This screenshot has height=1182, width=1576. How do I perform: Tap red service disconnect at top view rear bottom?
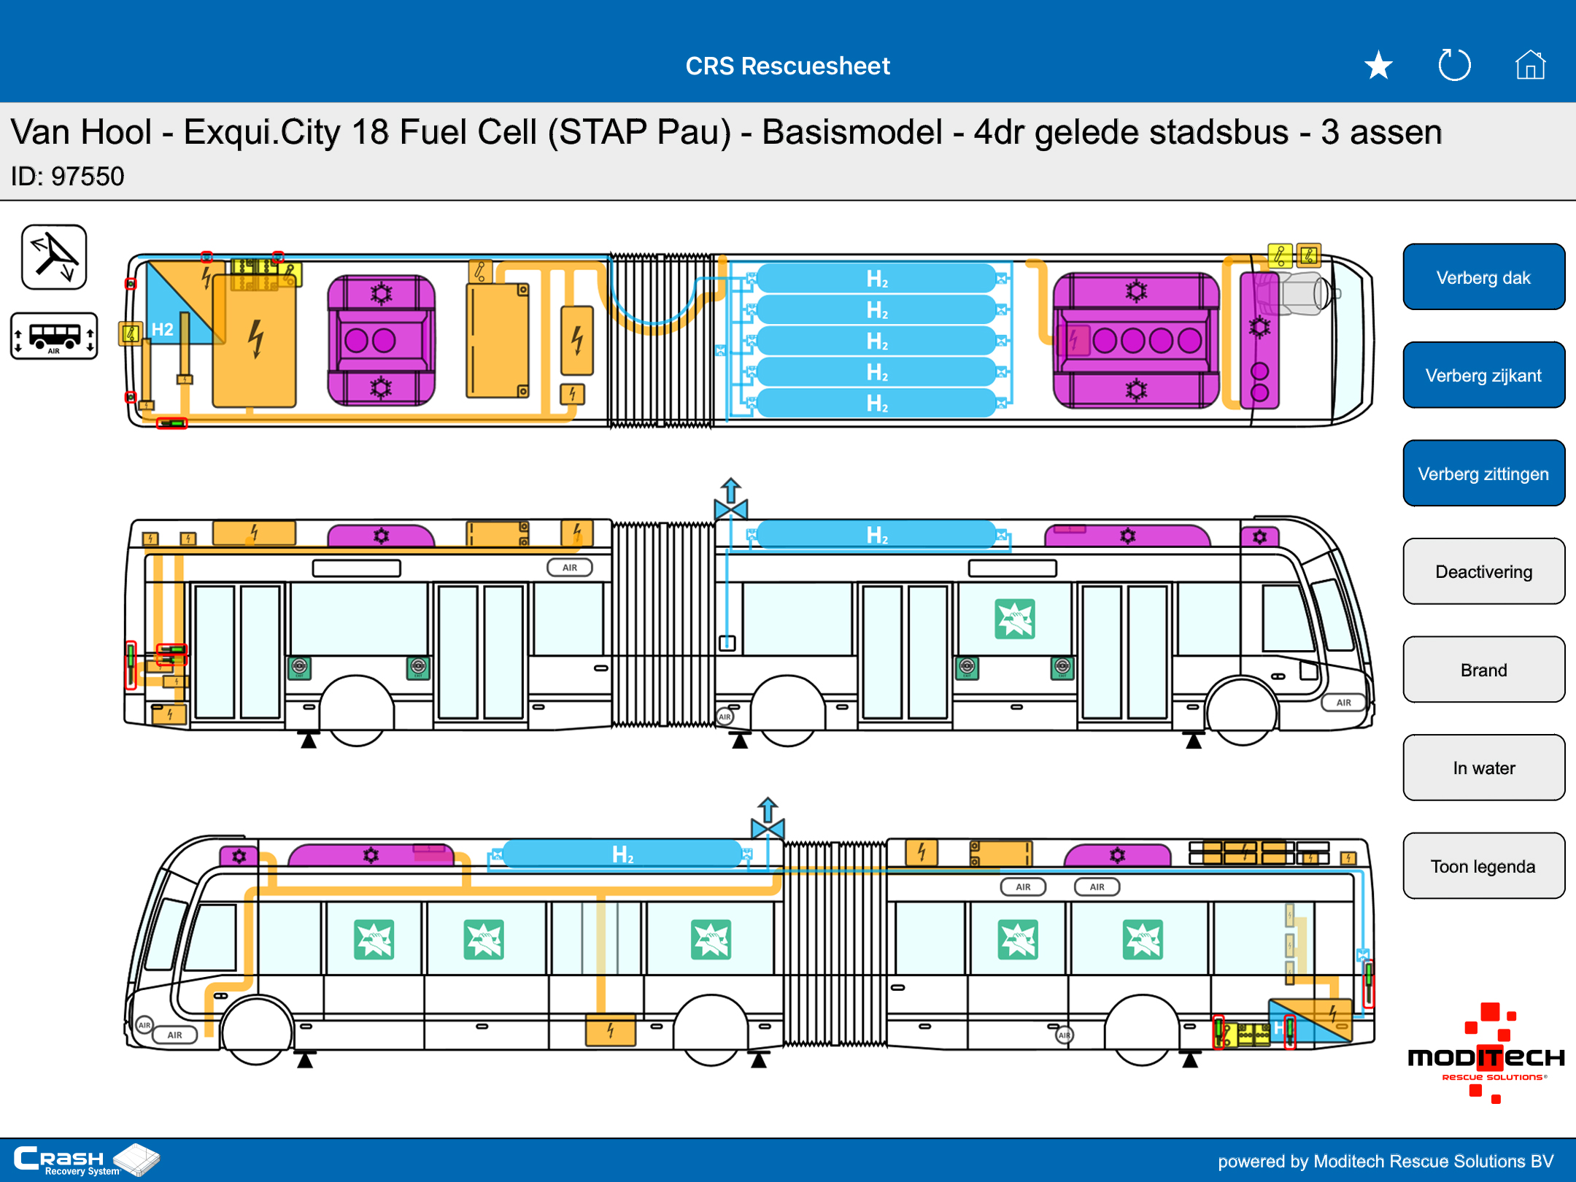tap(172, 423)
